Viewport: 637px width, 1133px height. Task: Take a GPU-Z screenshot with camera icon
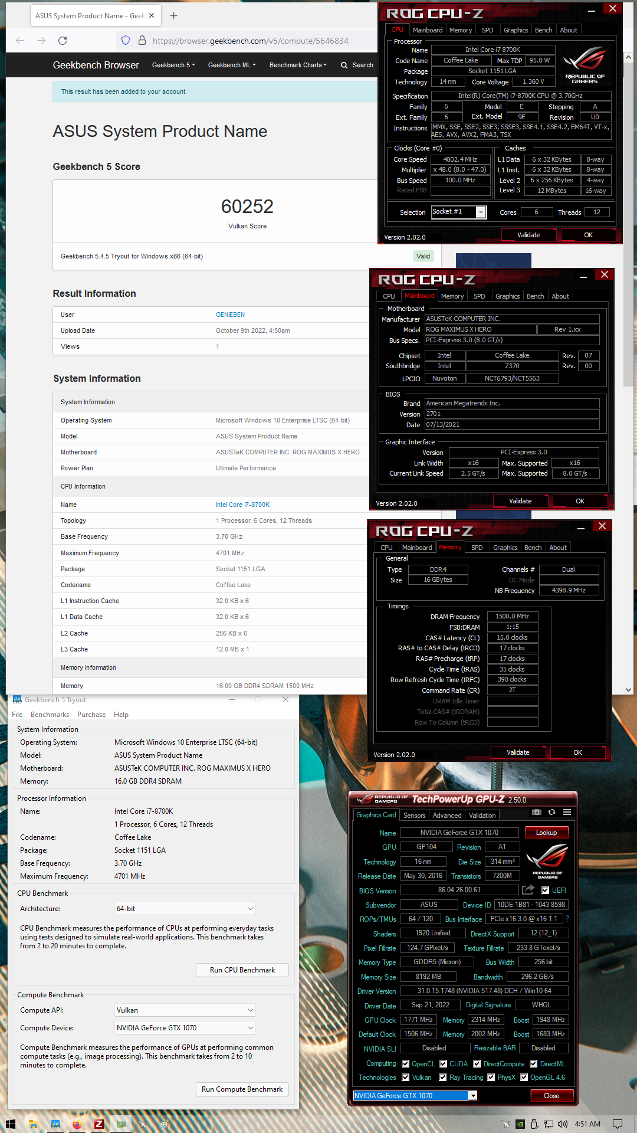(536, 812)
